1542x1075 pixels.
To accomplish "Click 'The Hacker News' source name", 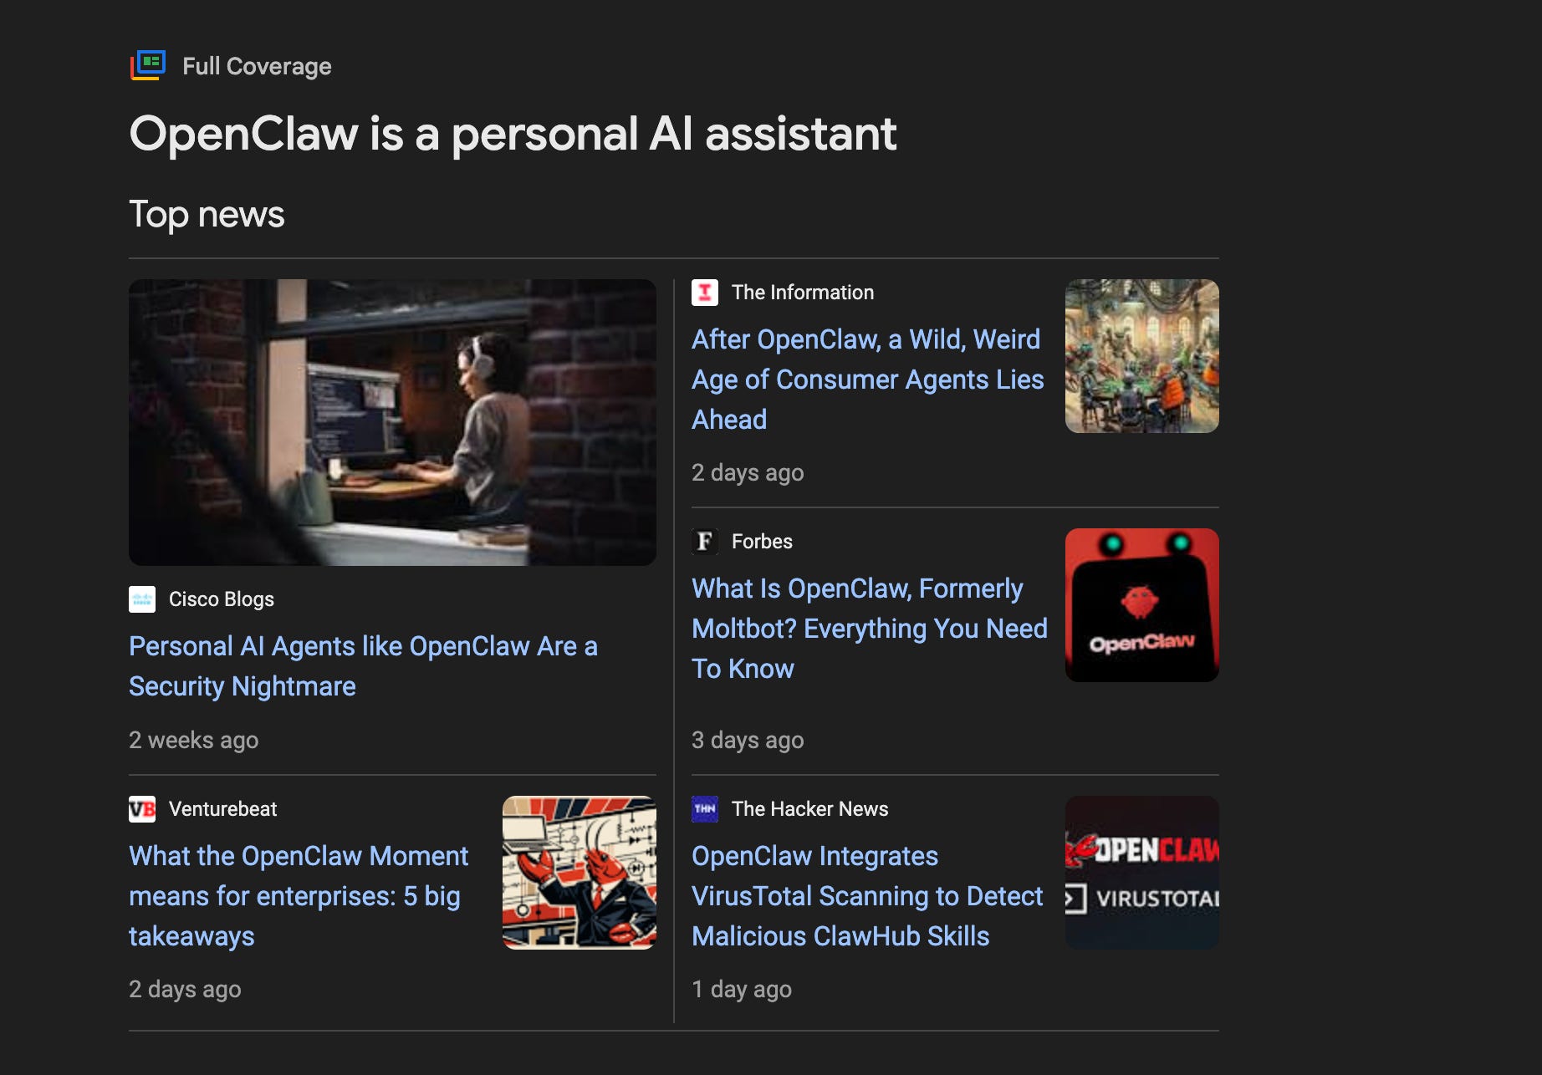I will 809,809.
